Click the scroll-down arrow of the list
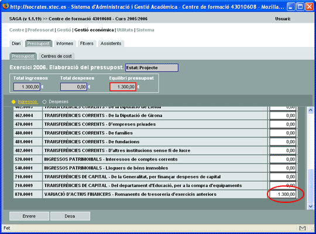Screen dimensions: 316x234 (x=311, y=206)
